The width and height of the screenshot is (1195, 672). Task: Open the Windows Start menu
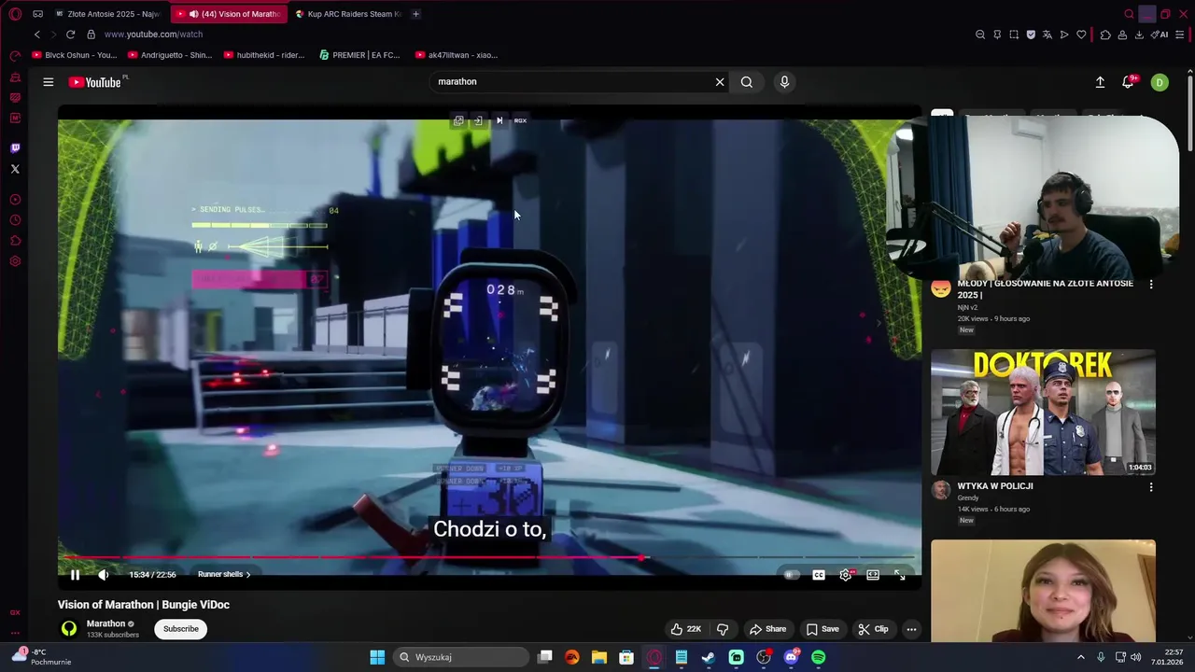point(377,657)
